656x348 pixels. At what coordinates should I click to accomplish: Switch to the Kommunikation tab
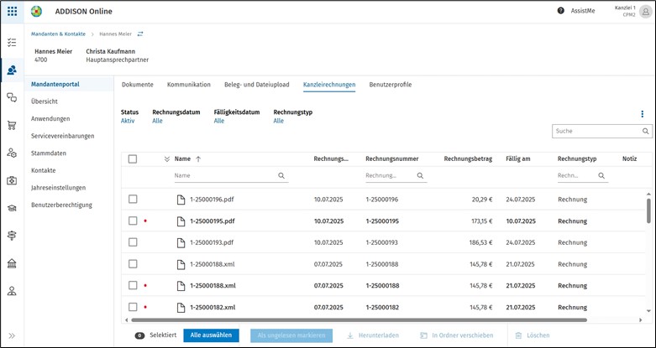click(x=189, y=85)
